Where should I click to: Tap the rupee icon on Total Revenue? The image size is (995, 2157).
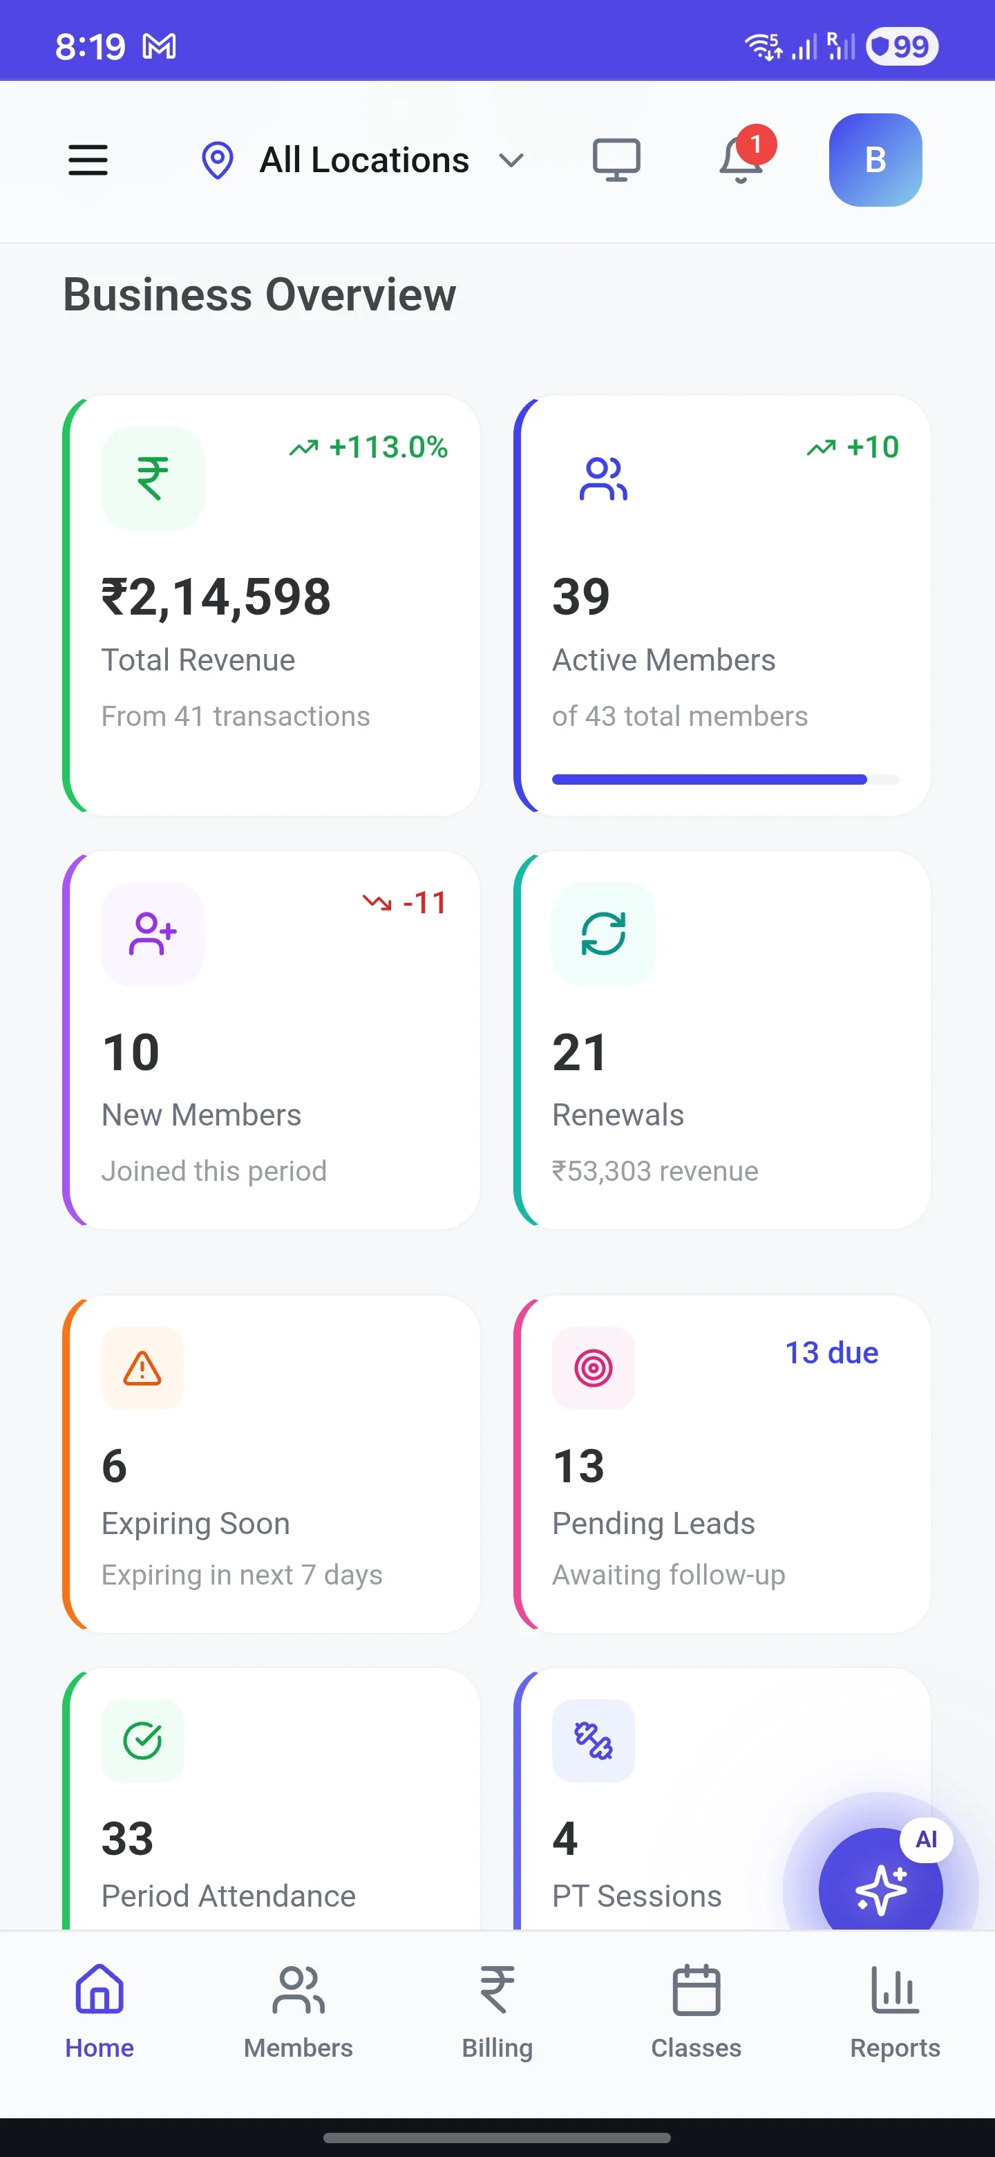[152, 478]
